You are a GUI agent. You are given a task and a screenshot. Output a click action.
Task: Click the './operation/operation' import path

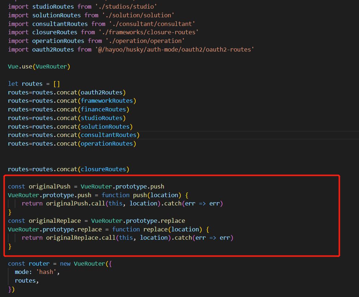pyautogui.click(x=145, y=41)
